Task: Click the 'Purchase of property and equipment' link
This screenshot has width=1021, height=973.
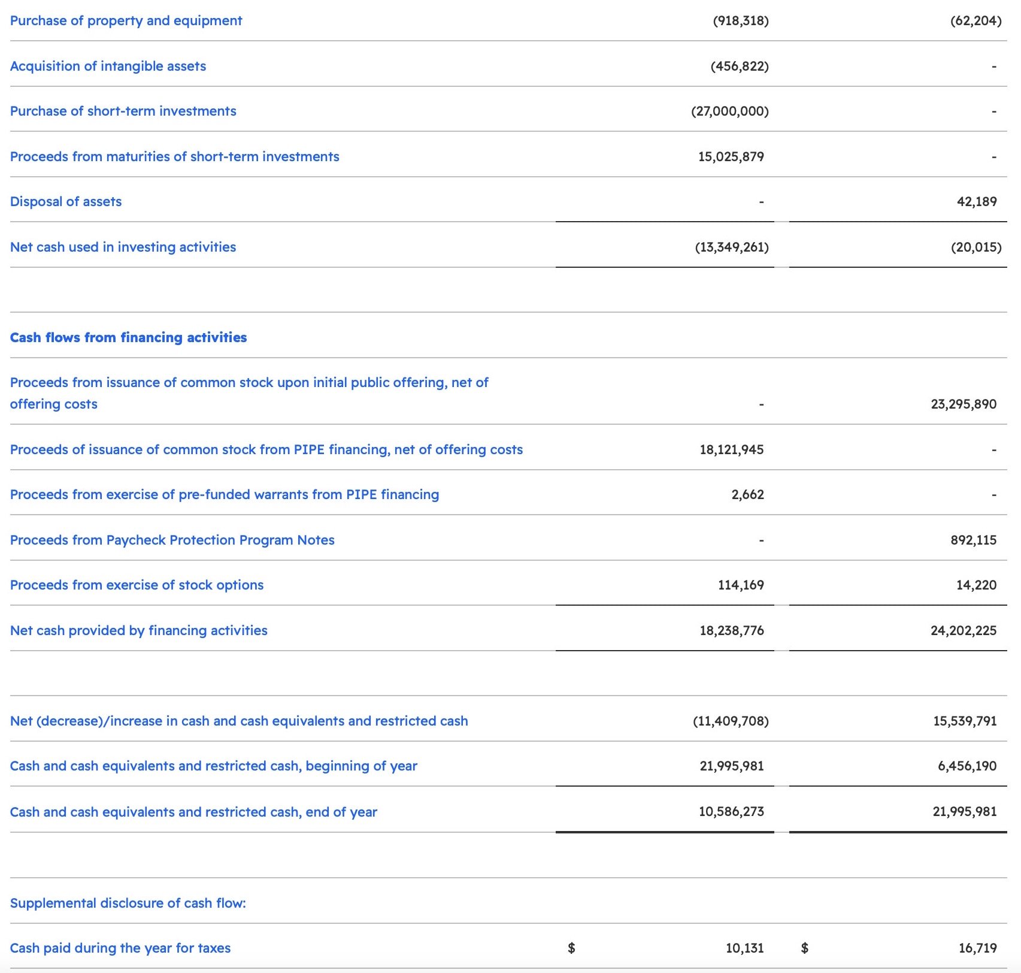Action: pos(126,21)
